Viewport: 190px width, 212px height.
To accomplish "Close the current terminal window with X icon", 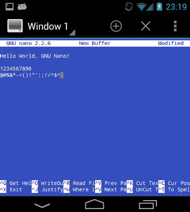I will (x=146, y=26).
